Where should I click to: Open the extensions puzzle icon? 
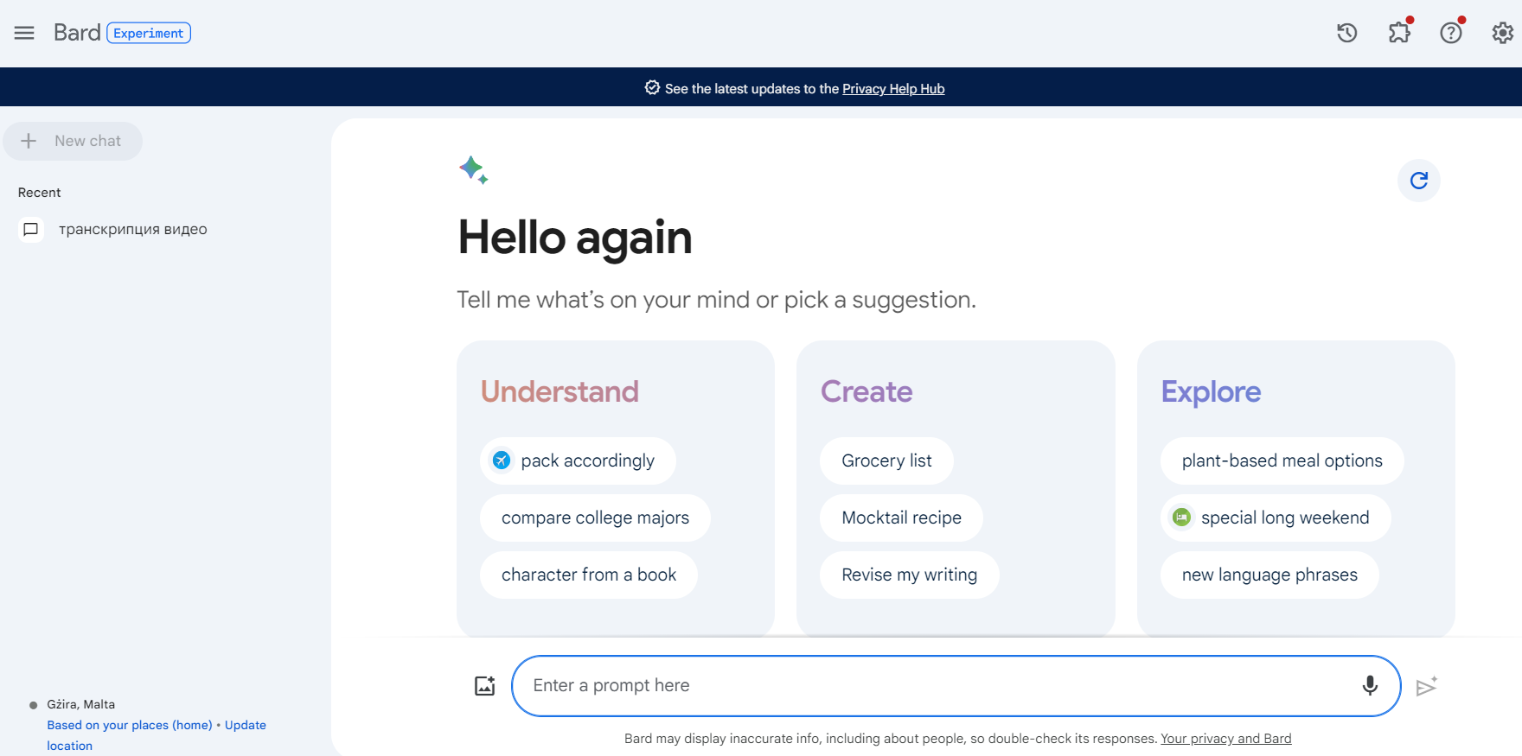coord(1398,33)
